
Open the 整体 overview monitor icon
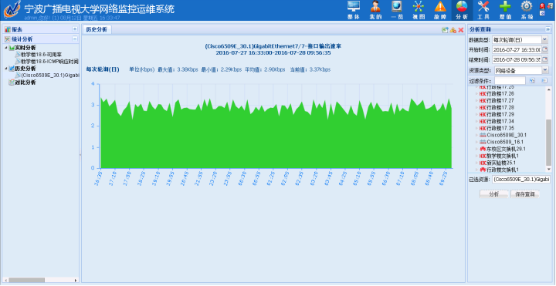[353, 6]
